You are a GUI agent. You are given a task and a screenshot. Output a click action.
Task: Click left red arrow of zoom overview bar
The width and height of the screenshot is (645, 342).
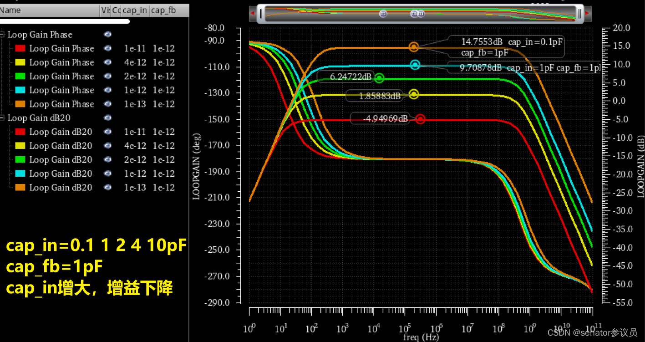253,14
